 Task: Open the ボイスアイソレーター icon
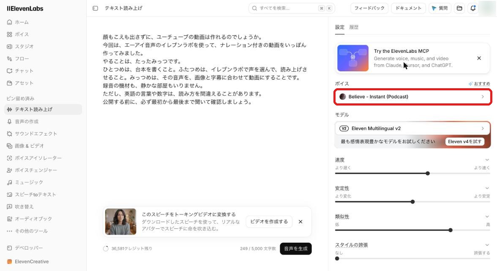tap(9, 158)
